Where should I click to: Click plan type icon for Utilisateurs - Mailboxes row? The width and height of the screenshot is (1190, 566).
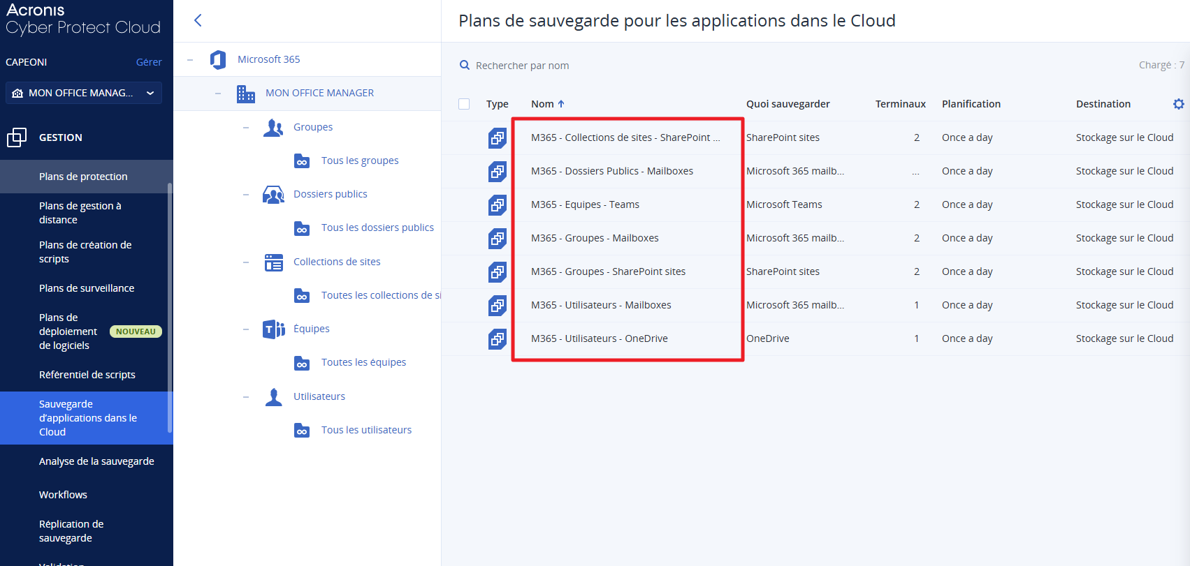(x=498, y=306)
